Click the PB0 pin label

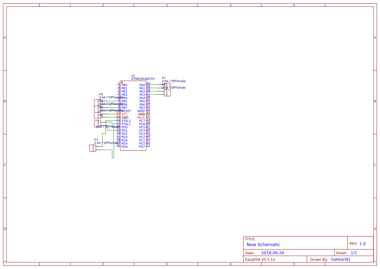pyautogui.click(x=124, y=85)
